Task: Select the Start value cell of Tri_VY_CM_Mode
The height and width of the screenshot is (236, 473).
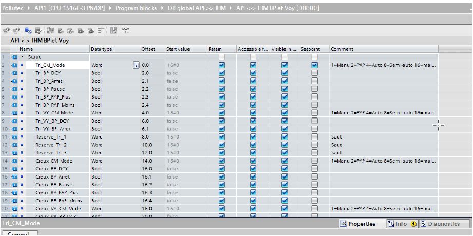Action: pyautogui.click(x=184, y=113)
